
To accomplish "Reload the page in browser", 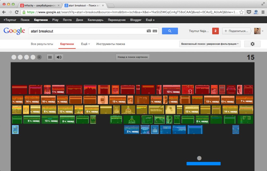I will tap(17, 12).
